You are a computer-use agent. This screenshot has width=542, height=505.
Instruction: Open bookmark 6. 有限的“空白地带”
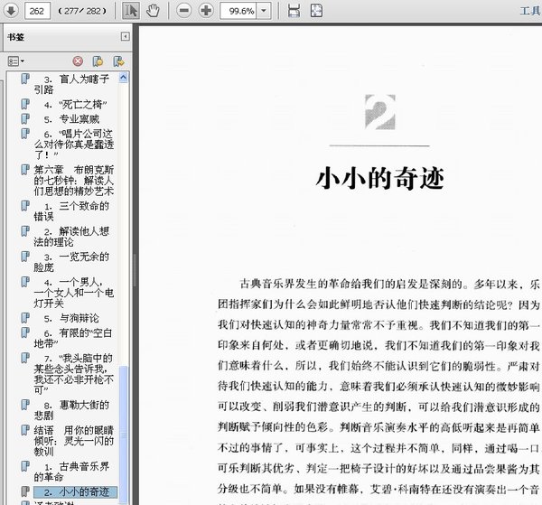point(73,338)
